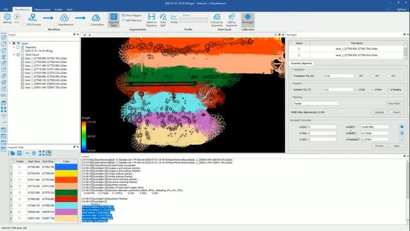Image resolution: width=410 pixels, height=231 pixels.
Task: Click the Rotation TOL input field
Action: click(x=339, y=90)
